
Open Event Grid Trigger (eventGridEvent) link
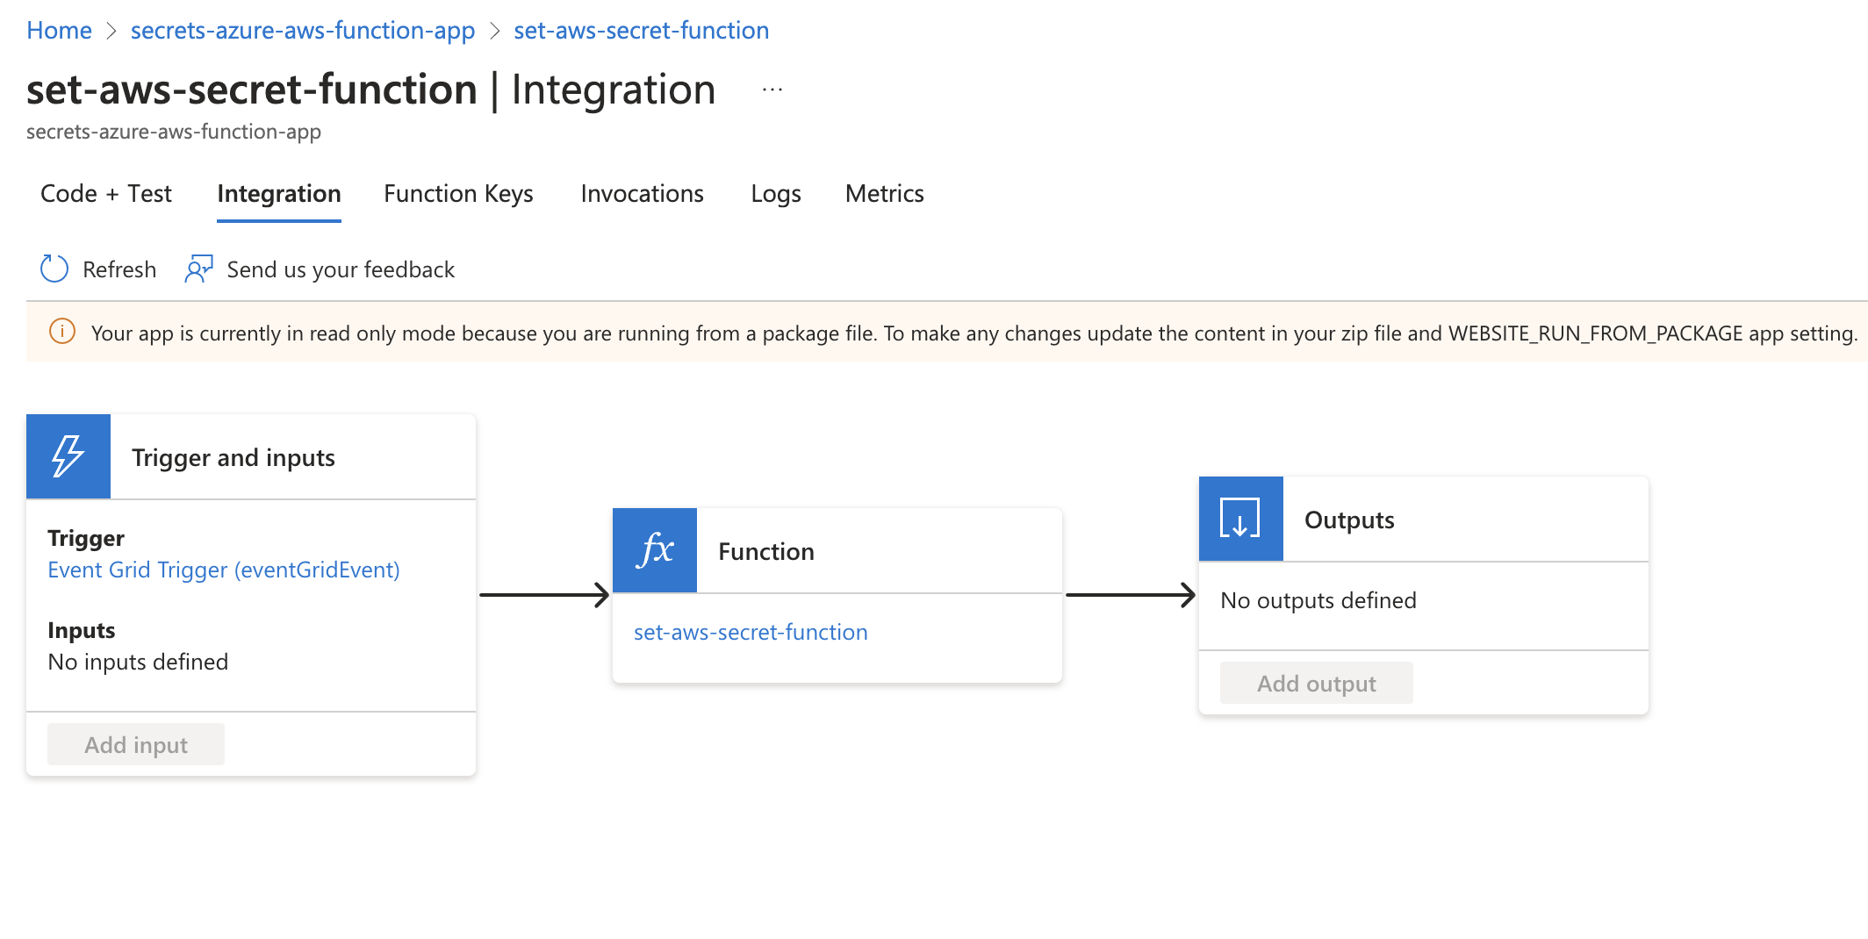224,570
